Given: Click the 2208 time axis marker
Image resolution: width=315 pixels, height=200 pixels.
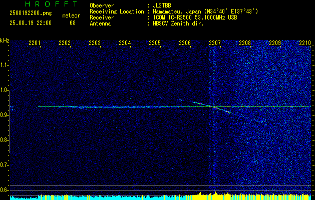Looking at the screenshot, I should pos(245,43).
